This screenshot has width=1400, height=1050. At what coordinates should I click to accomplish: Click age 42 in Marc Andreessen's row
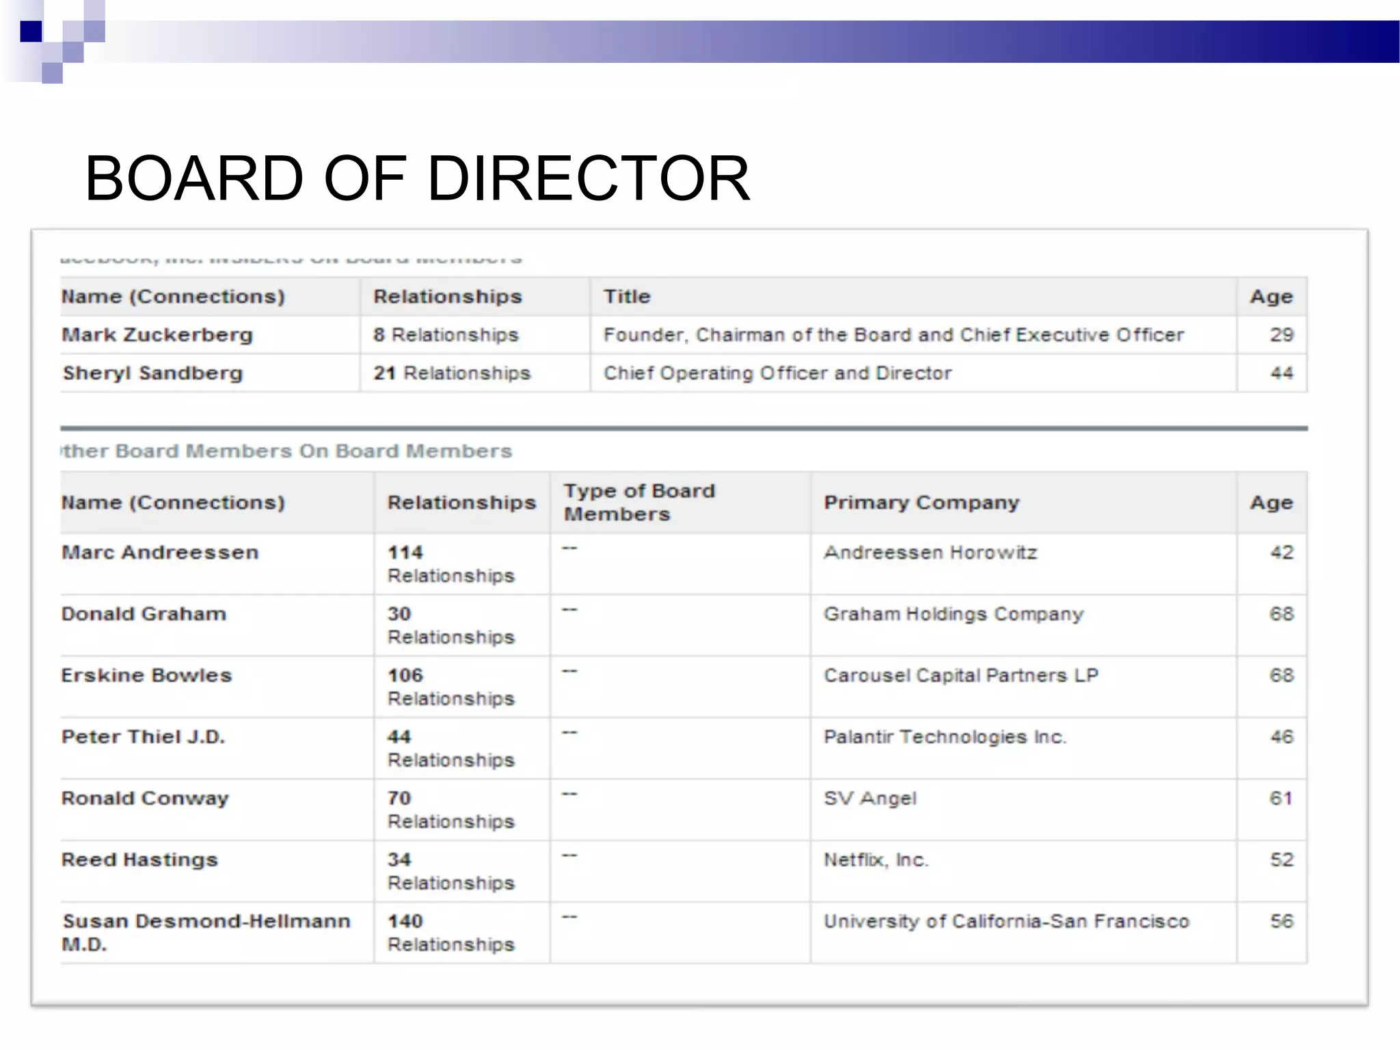(x=1282, y=552)
